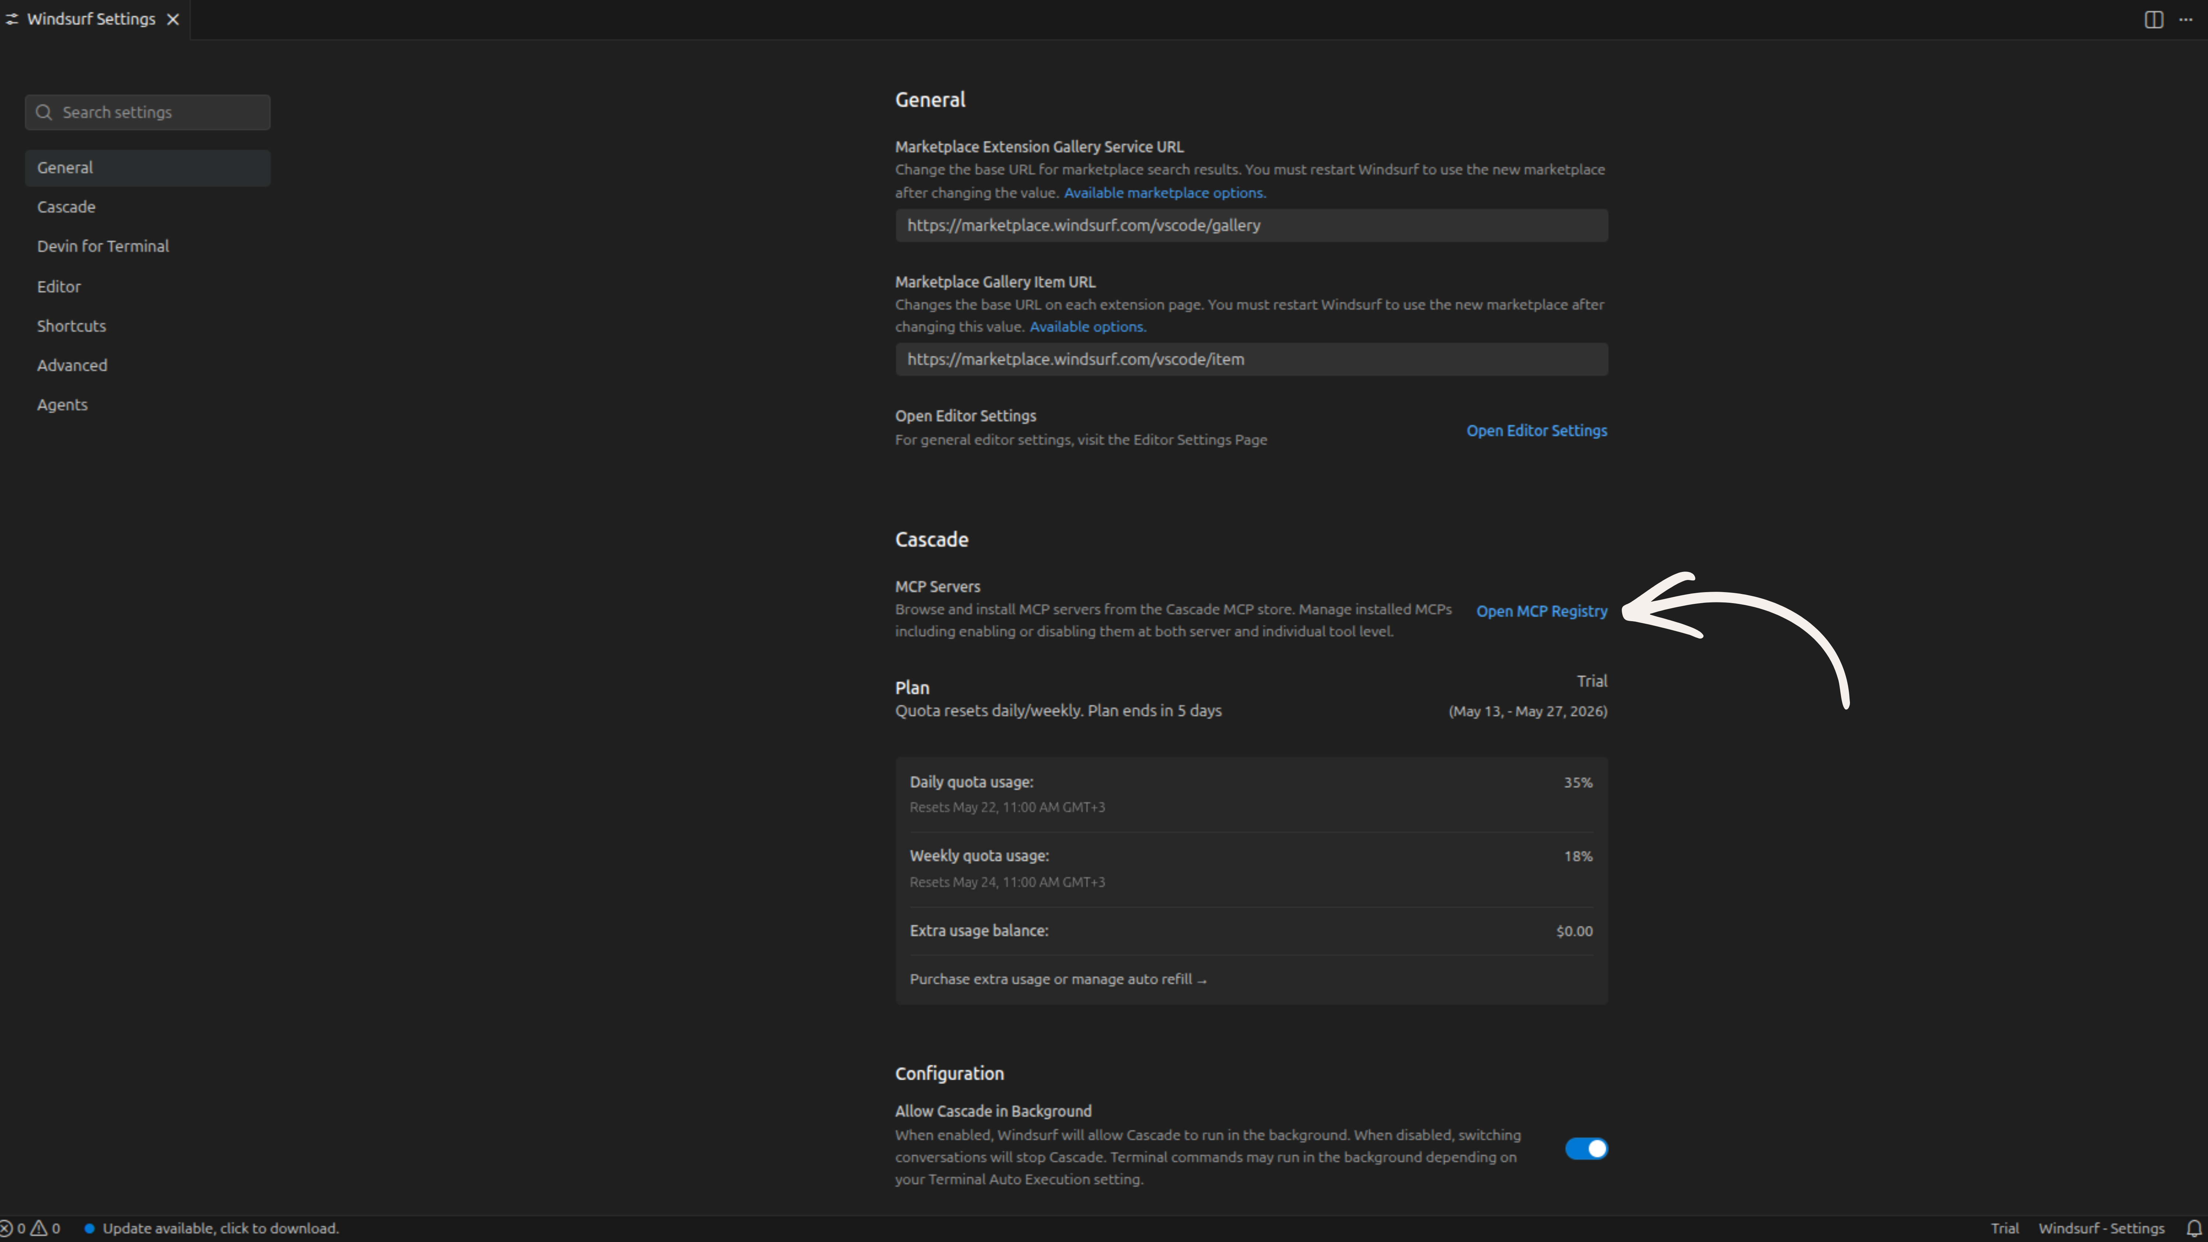Image resolution: width=2208 pixels, height=1242 pixels.
Task: Click the Available marketplace options link
Action: [1165, 193]
